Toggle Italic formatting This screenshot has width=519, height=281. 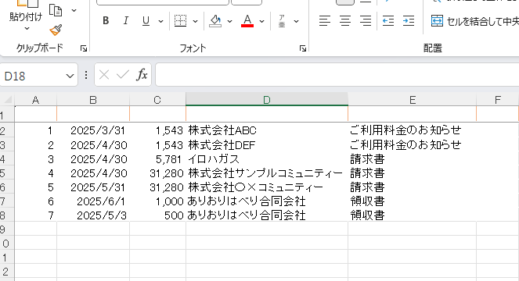[x=125, y=21]
